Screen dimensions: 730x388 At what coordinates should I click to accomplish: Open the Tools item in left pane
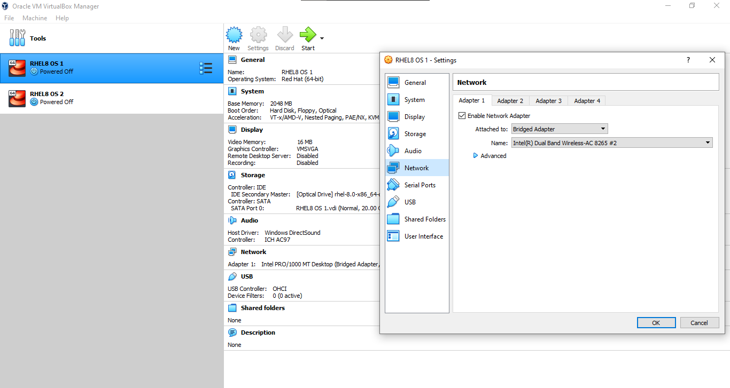click(111, 38)
